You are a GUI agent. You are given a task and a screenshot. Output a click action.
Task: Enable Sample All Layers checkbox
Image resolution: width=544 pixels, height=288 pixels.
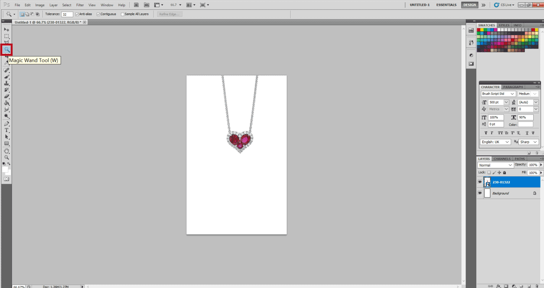tap(123, 14)
